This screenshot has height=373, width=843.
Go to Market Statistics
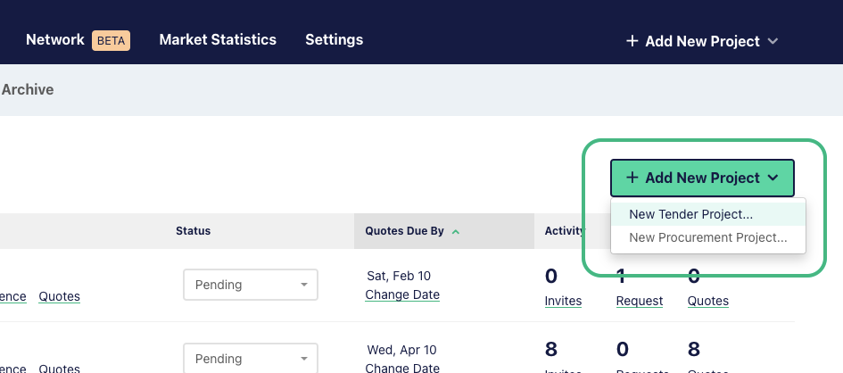[218, 40]
